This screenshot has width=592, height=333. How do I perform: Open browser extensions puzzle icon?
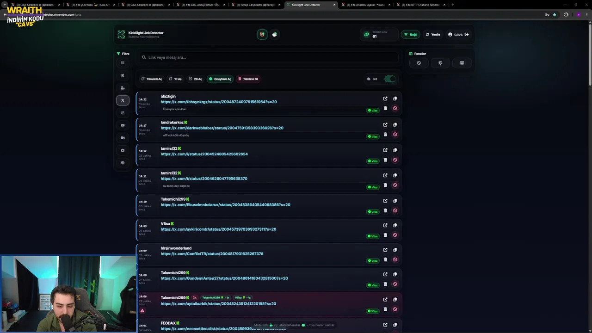pyautogui.click(x=566, y=14)
